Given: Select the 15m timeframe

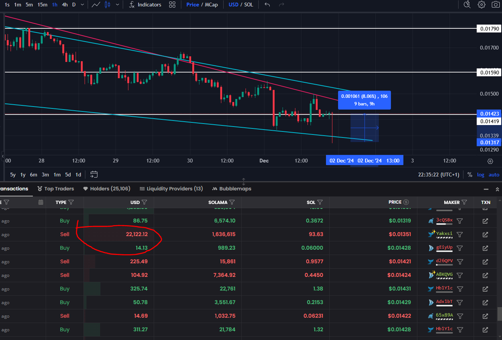Looking at the screenshot, I should click(42, 5).
